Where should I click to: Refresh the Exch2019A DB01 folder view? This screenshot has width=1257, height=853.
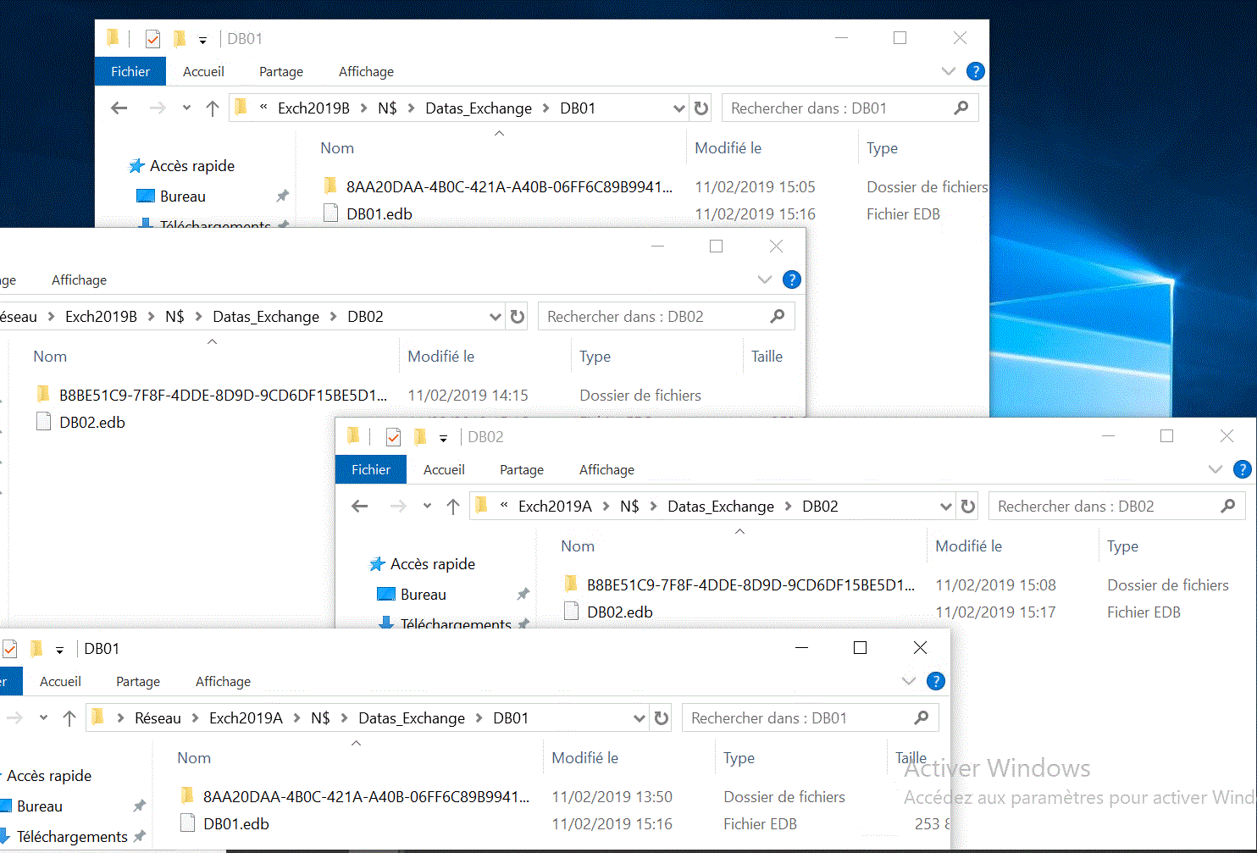click(x=662, y=718)
